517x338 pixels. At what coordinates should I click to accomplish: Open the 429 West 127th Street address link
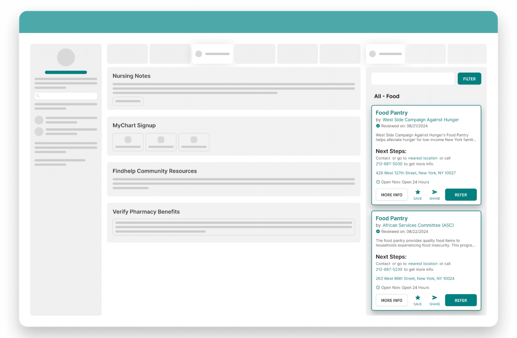[416, 173]
